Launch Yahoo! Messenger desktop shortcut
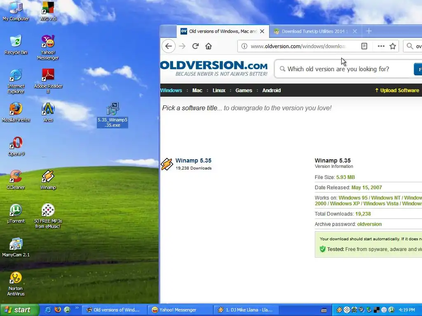 (48, 47)
